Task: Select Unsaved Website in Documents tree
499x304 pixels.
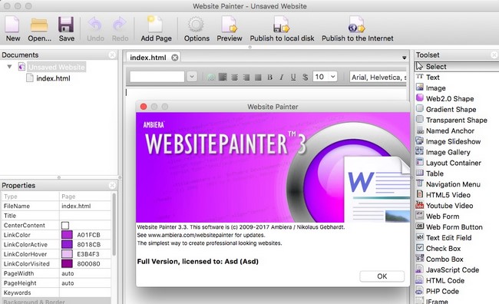Action: [57, 67]
